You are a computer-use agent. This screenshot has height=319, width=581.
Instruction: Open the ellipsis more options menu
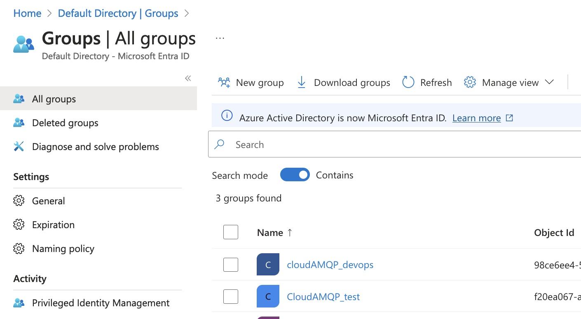(x=220, y=38)
